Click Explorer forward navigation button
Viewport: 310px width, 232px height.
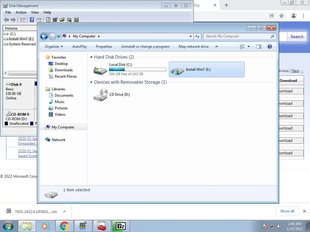point(52,36)
